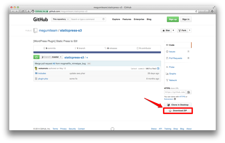Click the green compare and review button
The image size is (225, 143).
36,57
